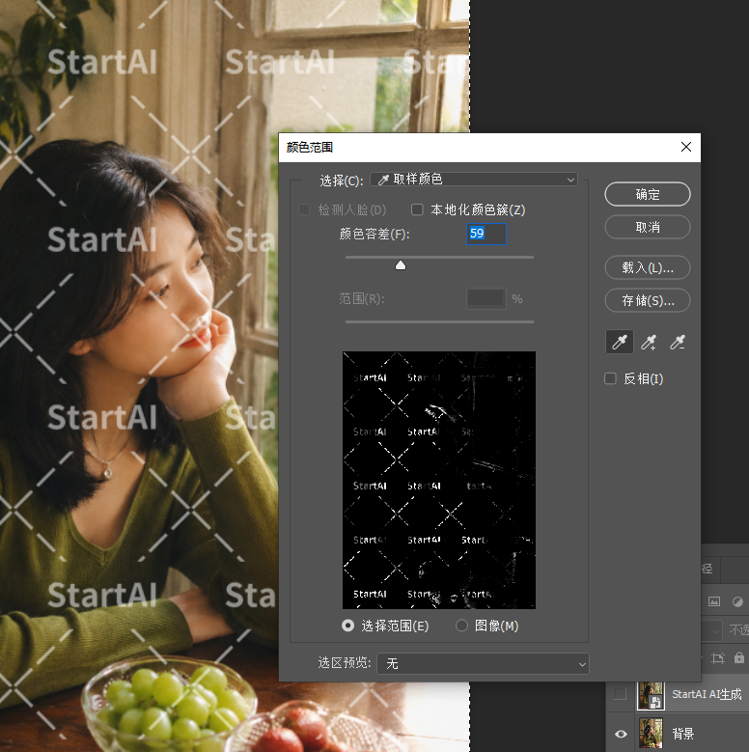
Task: Open the 选择 取样颜色 dropdown
Action: click(x=474, y=180)
